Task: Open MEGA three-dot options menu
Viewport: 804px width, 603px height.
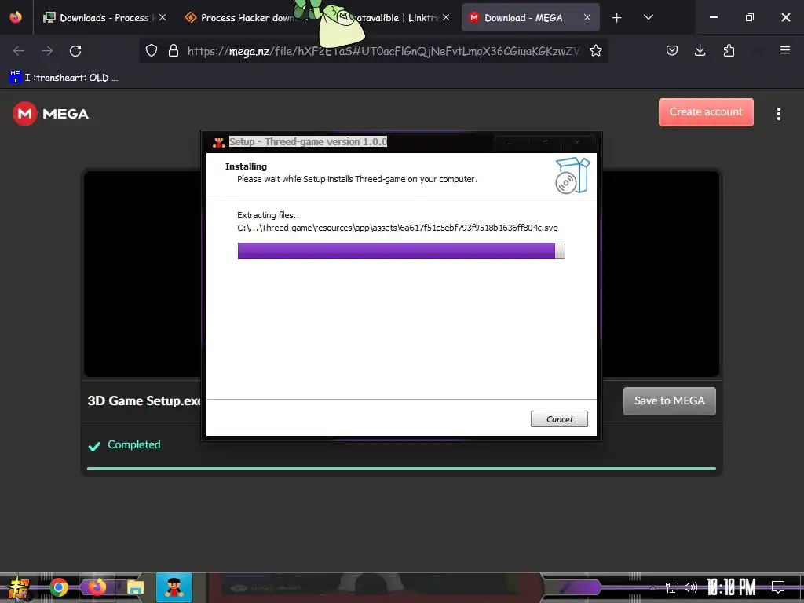Action: pyautogui.click(x=778, y=114)
